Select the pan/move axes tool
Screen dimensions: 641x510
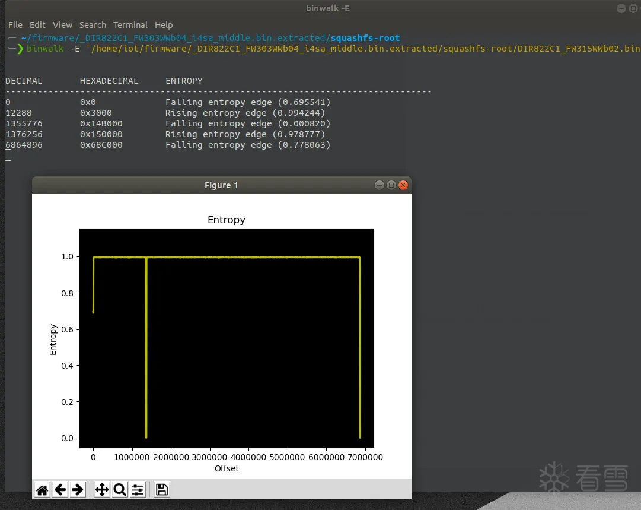(x=102, y=490)
